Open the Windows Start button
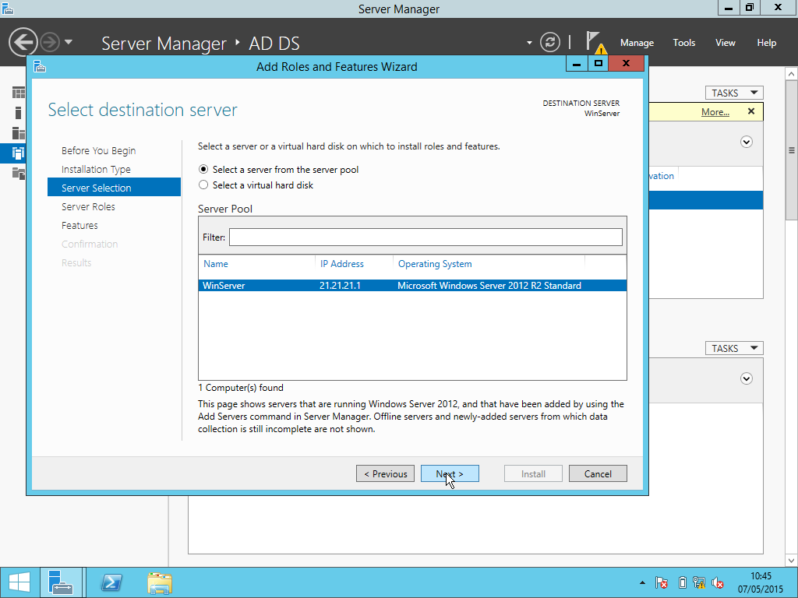 coord(19,582)
